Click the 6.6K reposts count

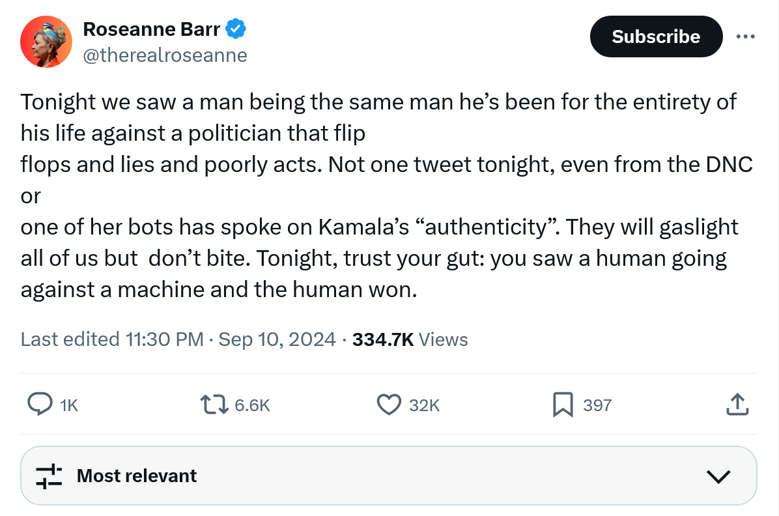click(x=251, y=405)
